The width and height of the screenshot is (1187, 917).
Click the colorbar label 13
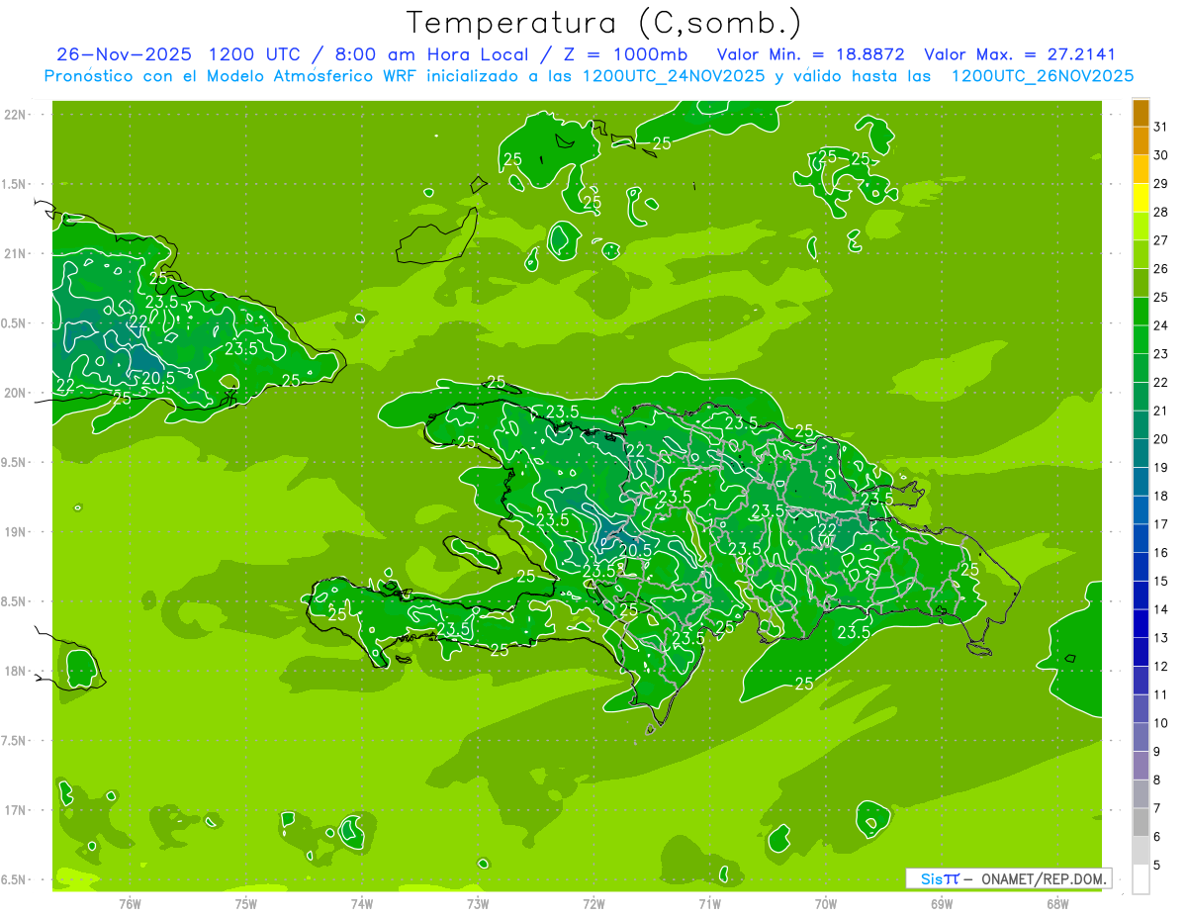[1161, 638]
